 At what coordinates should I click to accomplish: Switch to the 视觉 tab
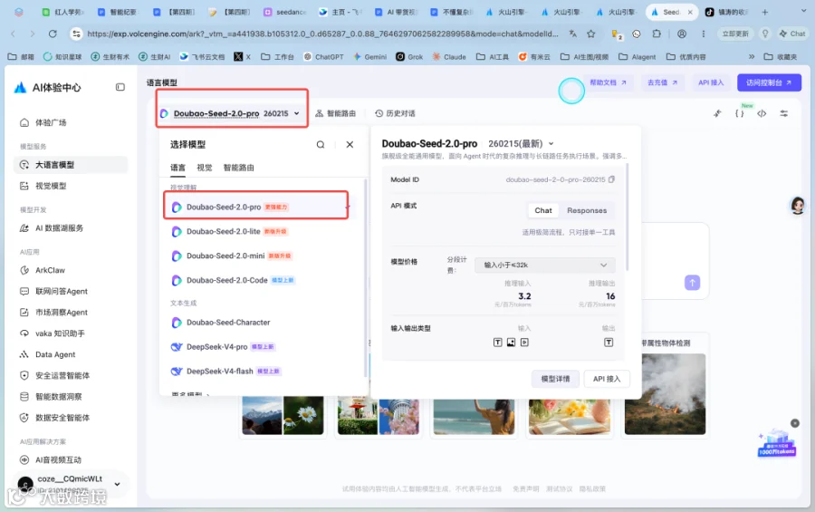click(205, 168)
